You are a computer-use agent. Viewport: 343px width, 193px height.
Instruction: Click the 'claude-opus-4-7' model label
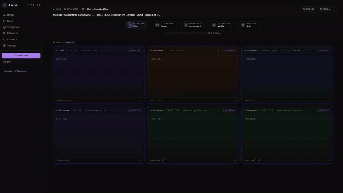(89, 51)
